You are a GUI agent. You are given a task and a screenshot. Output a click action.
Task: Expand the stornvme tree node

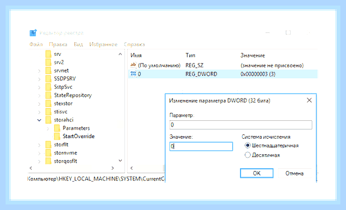click(x=39, y=153)
